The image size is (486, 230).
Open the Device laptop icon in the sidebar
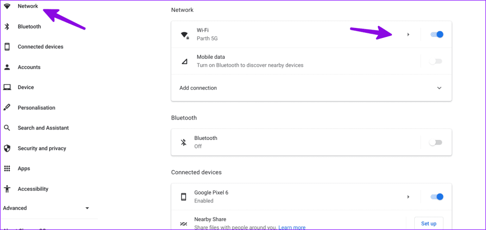click(x=7, y=87)
